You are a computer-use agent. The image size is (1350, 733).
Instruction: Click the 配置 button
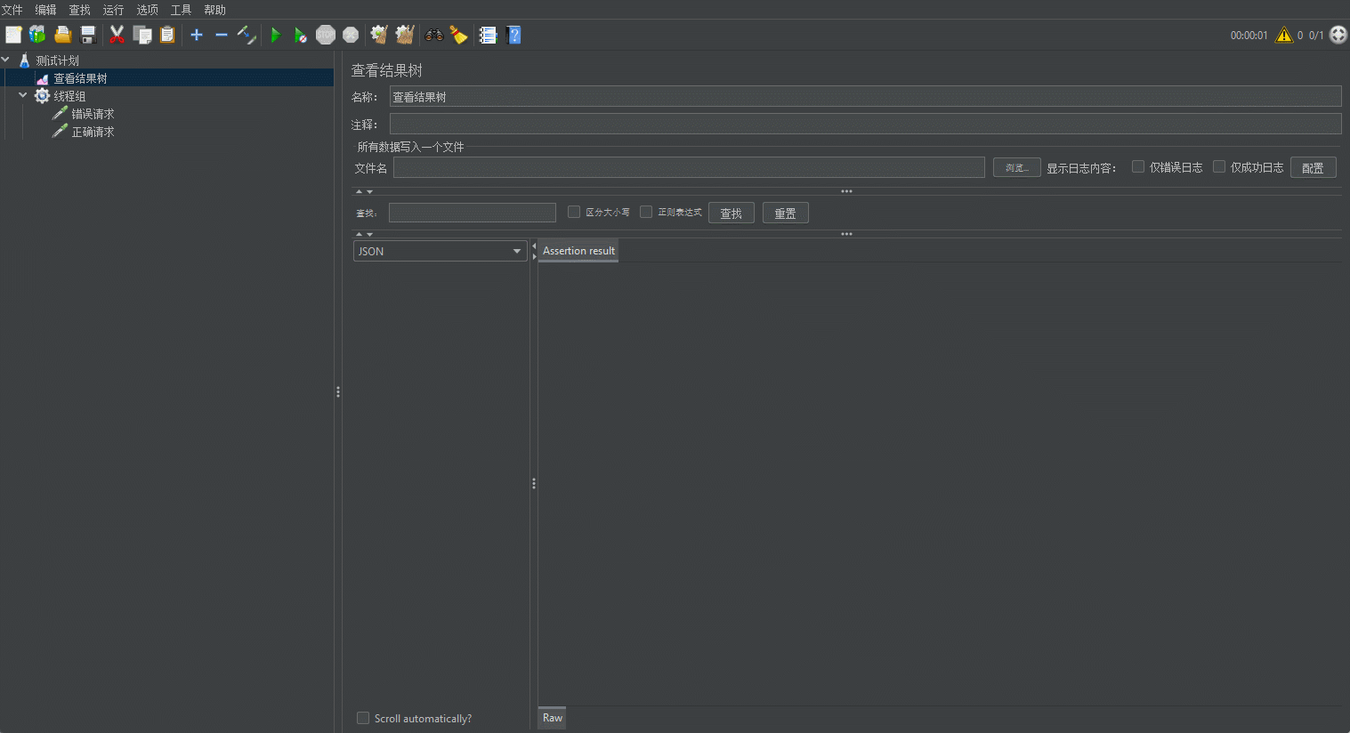[x=1313, y=168]
